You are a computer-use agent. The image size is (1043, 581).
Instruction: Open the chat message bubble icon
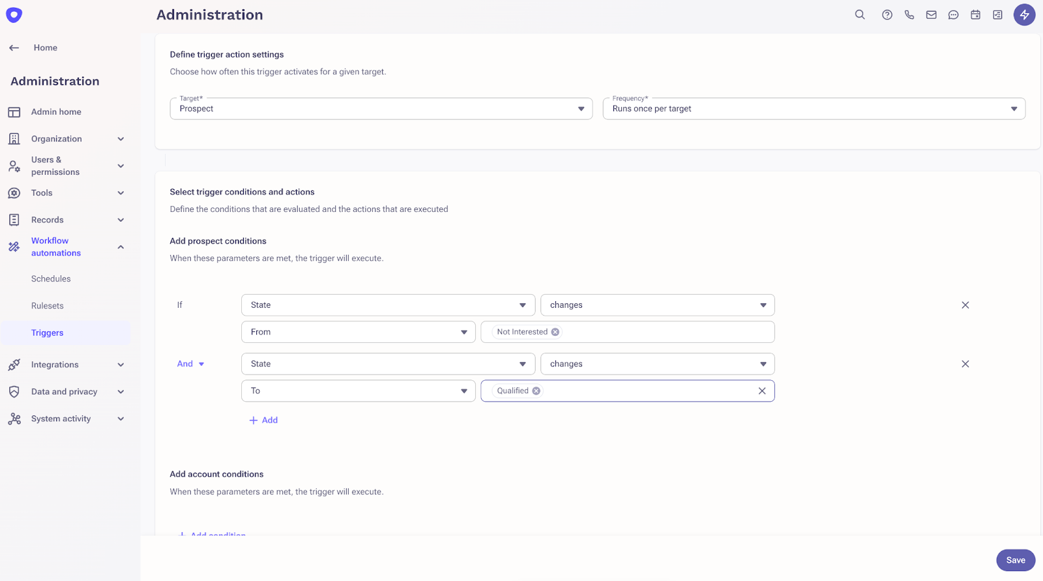pyautogui.click(x=954, y=14)
